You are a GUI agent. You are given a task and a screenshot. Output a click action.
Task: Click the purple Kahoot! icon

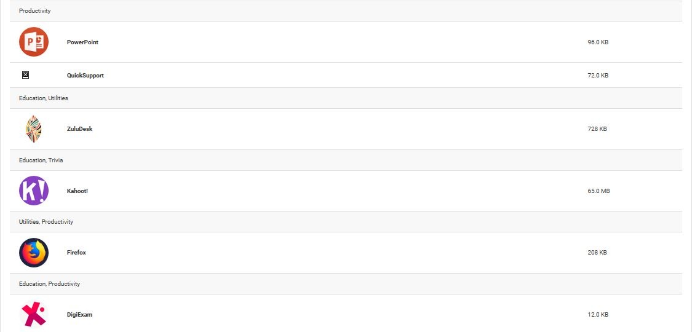click(x=33, y=191)
